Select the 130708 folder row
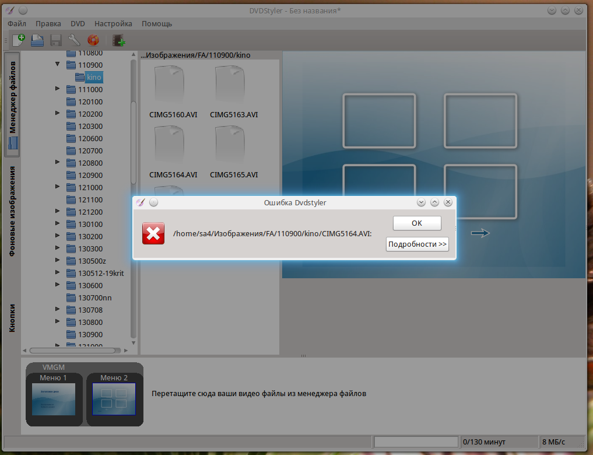 (85, 310)
